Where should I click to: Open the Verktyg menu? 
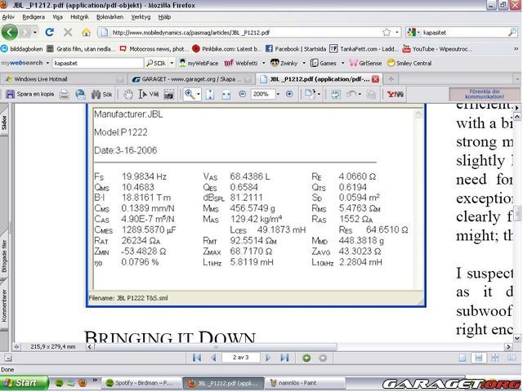pyautogui.click(x=141, y=17)
